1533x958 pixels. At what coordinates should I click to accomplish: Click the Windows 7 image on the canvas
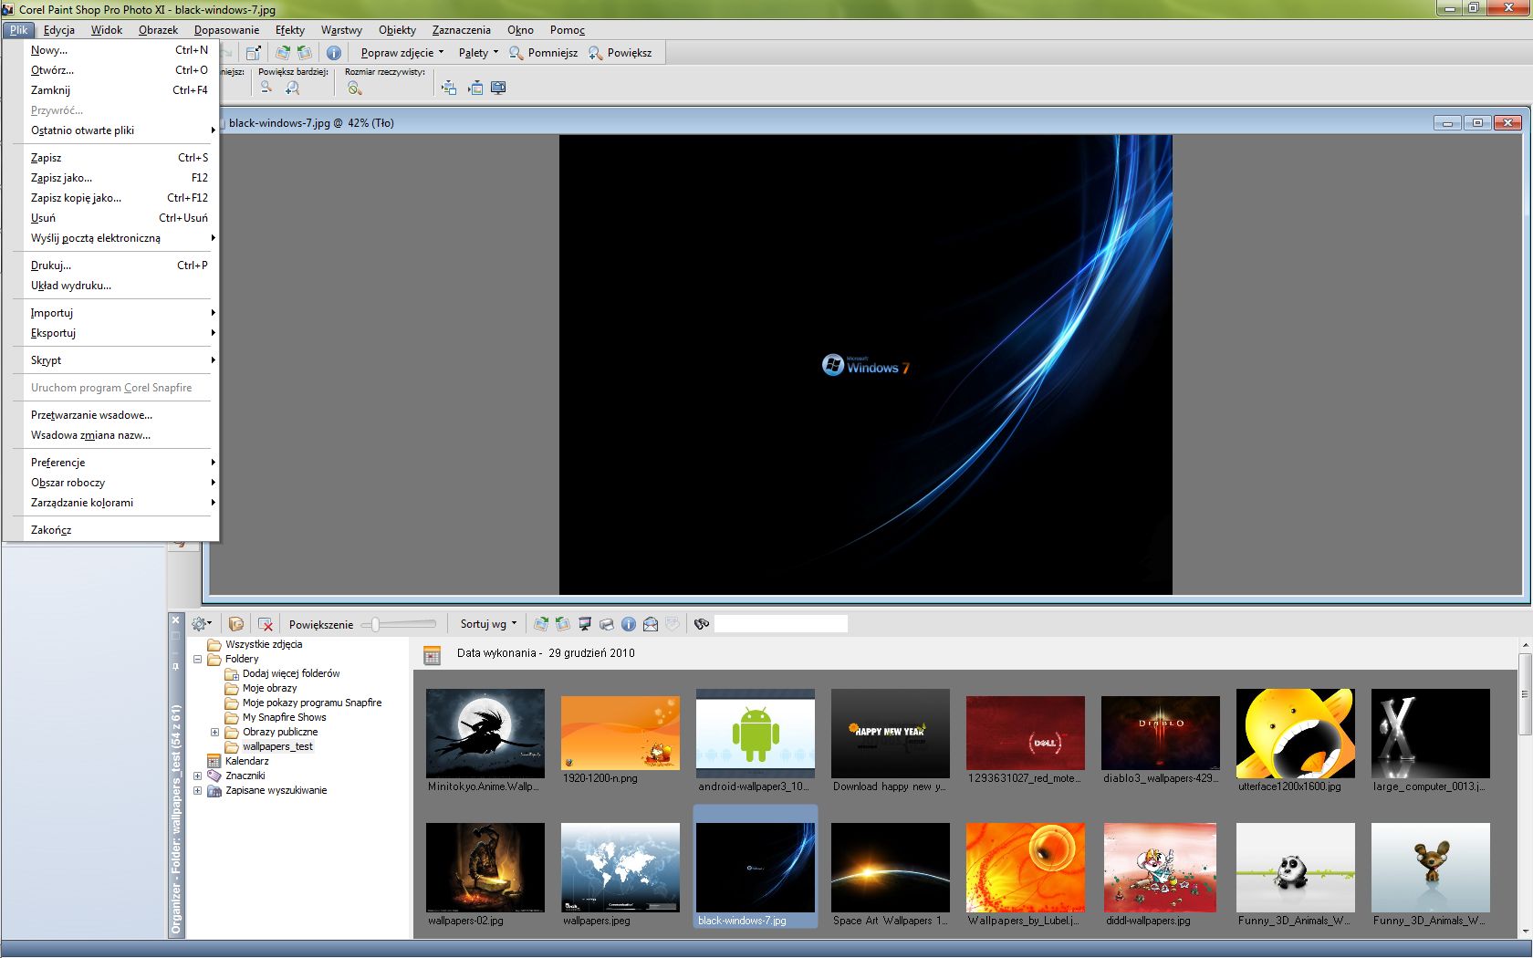point(865,365)
